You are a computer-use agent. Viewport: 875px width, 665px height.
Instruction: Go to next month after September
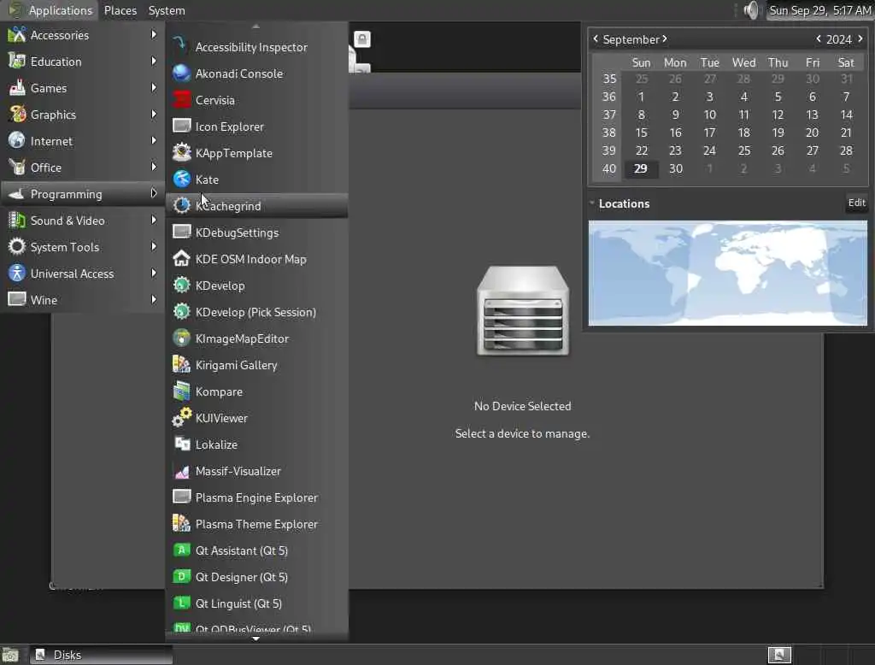(x=665, y=39)
